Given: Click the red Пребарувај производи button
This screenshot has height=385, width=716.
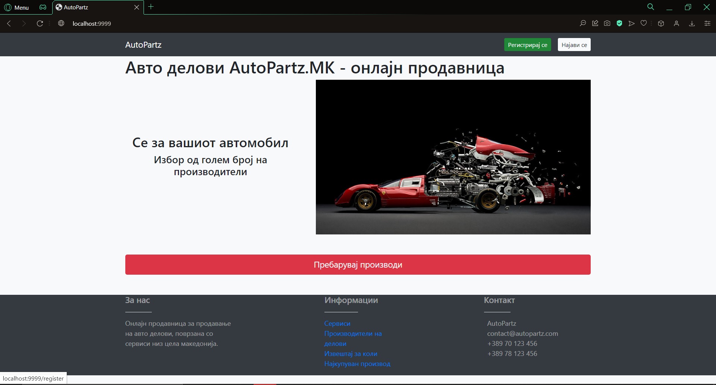Looking at the screenshot, I should click(x=358, y=265).
